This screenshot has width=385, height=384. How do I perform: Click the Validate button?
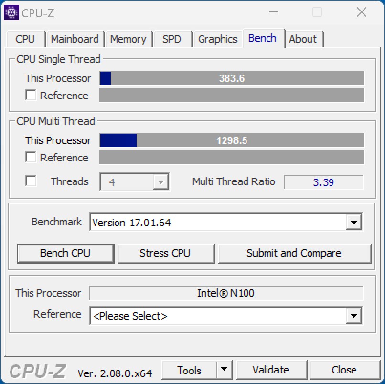point(271,370)
